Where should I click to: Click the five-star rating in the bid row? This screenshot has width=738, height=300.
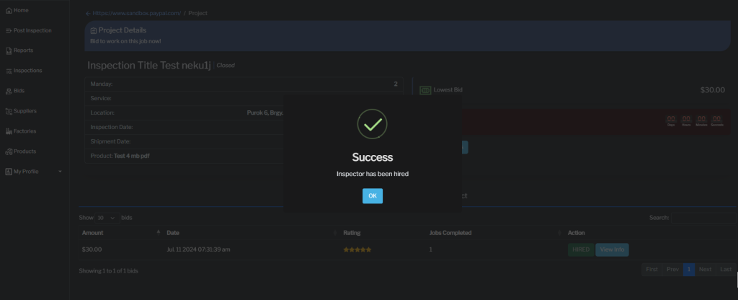pyautogui.click(x=357, y=250)
